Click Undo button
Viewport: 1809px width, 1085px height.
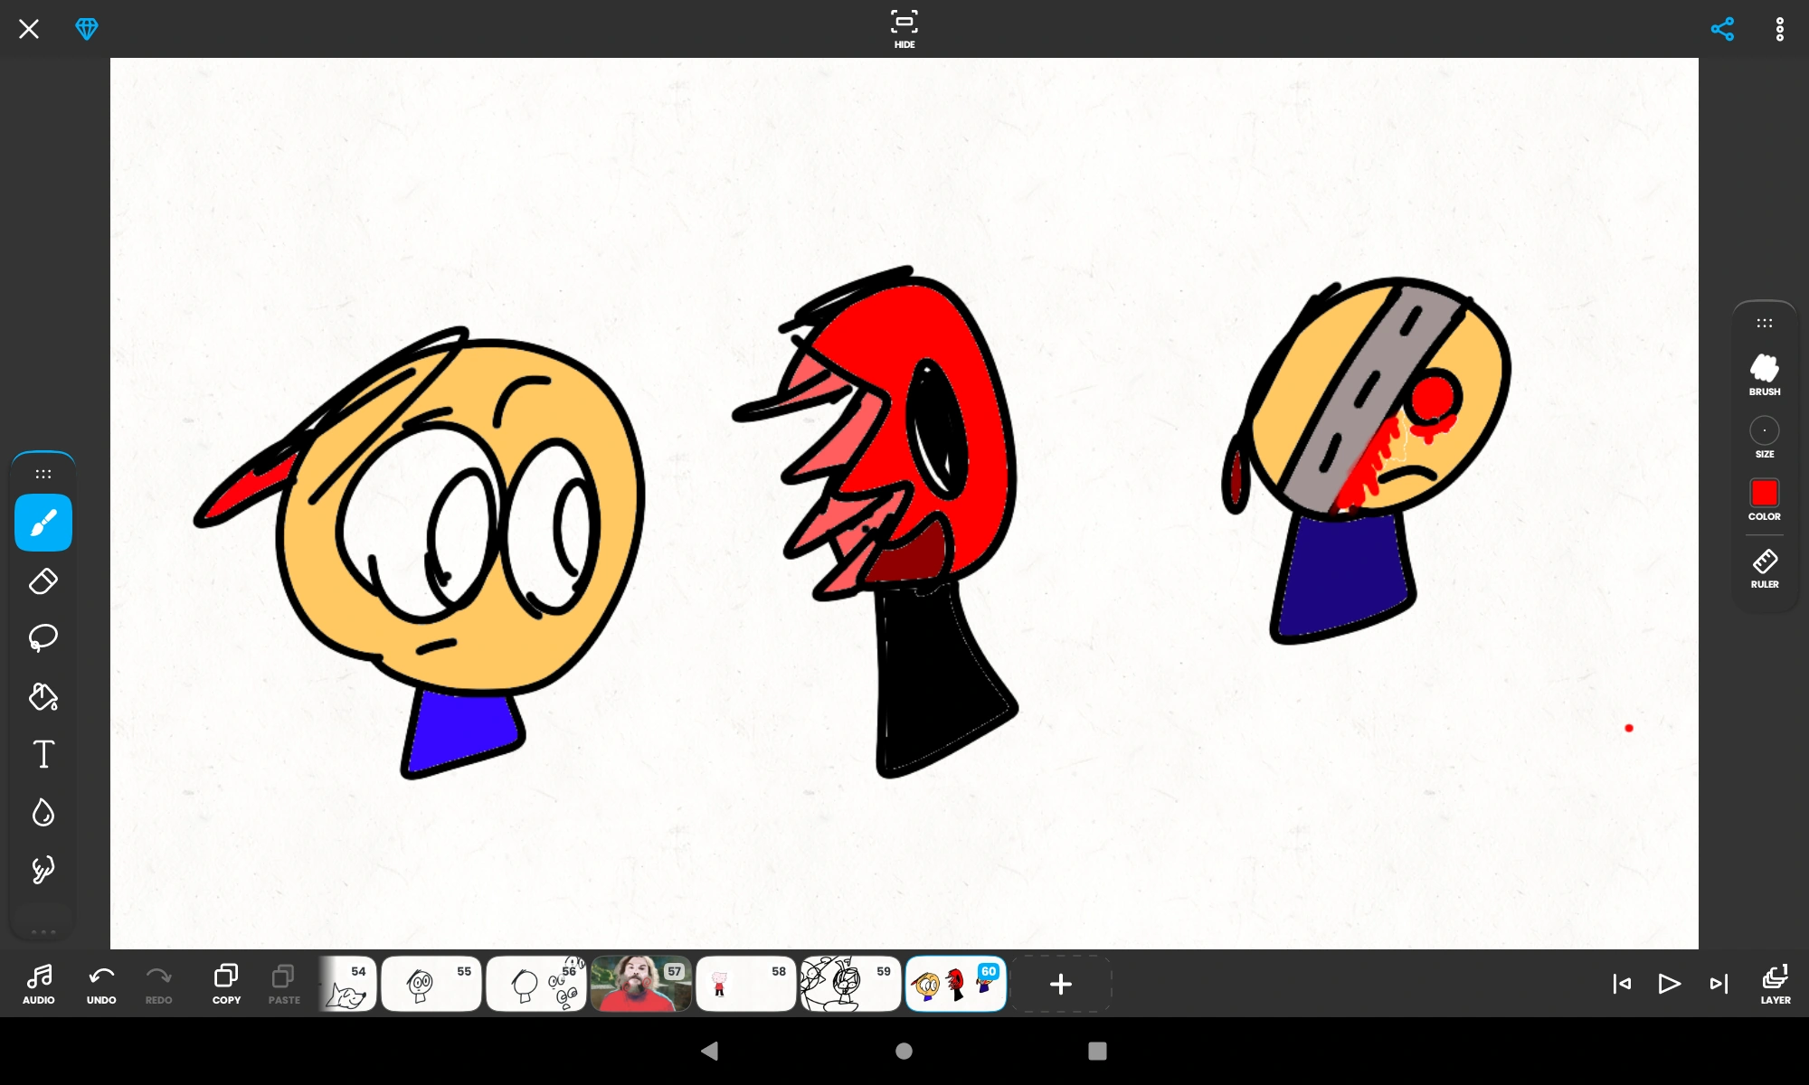pos(101,984)
